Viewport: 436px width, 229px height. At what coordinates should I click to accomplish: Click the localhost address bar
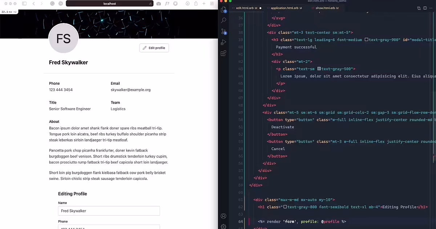110,4
